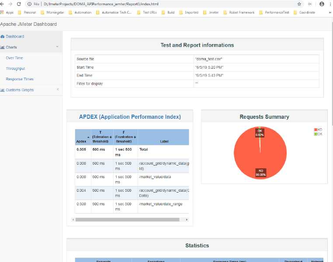Open the Test URLs bookmark folder
Screen dimensions: 333x262
147,12
